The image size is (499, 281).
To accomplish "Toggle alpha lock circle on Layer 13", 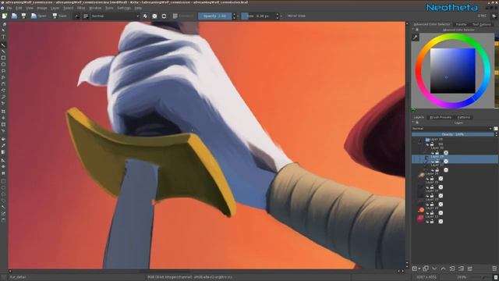I will pos(441,222).
